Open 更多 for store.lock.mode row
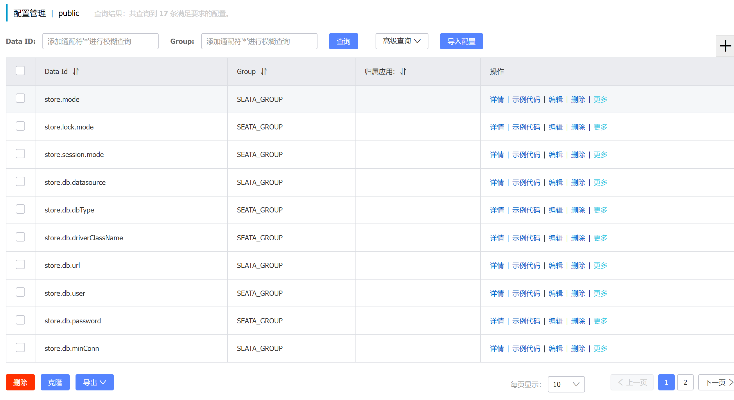 (x=600, y=127)
